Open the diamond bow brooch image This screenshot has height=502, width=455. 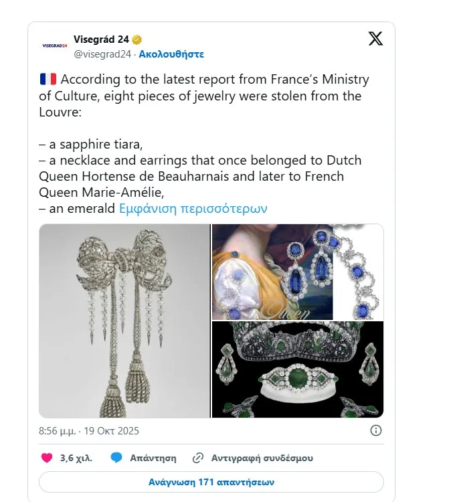tap(124, 321)
